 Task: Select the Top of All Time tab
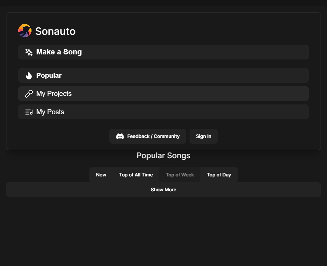136,175
